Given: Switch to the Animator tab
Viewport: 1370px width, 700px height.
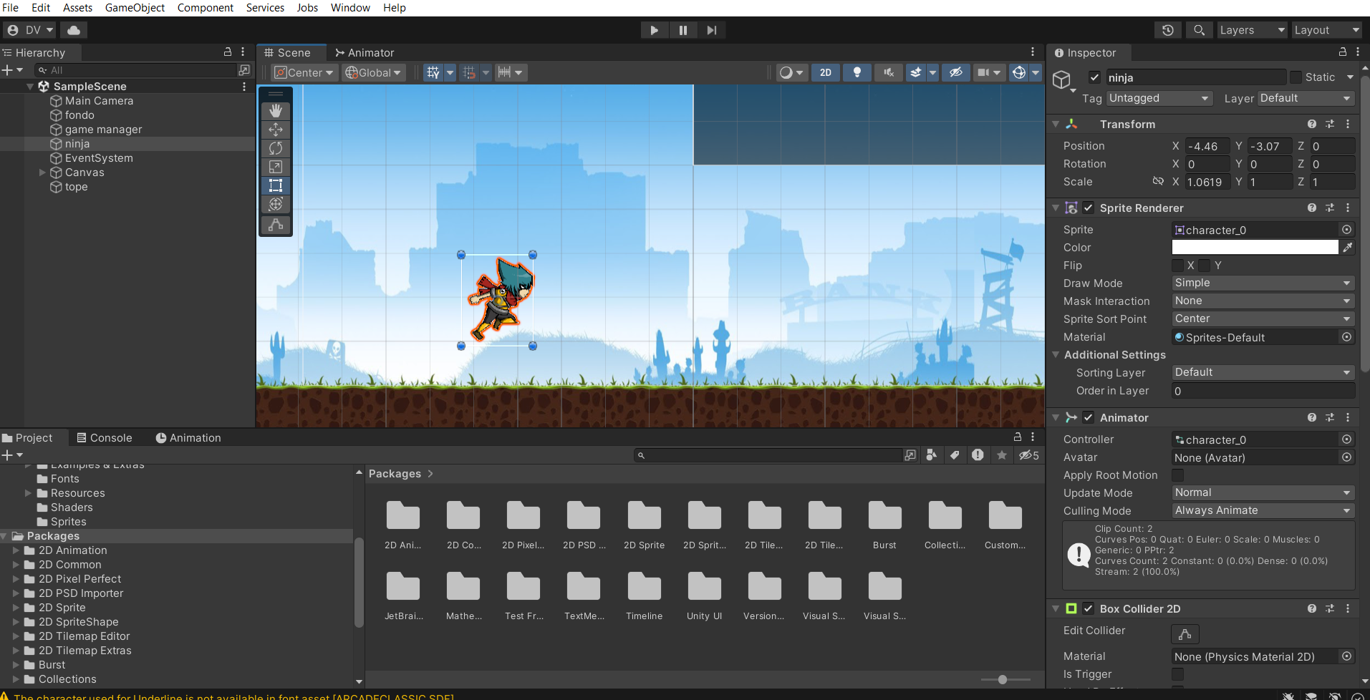Looking at the screenshot, I should click(365, 52).
